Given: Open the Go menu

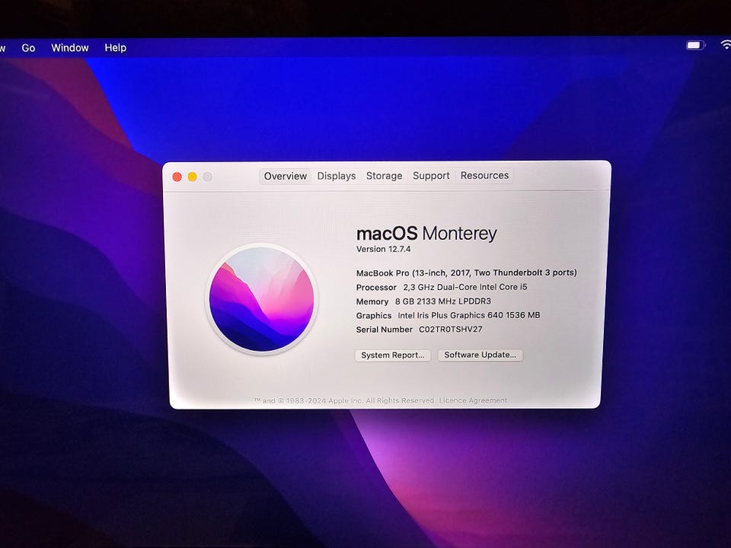Looking at the screenshot, I should pos(28,48).
